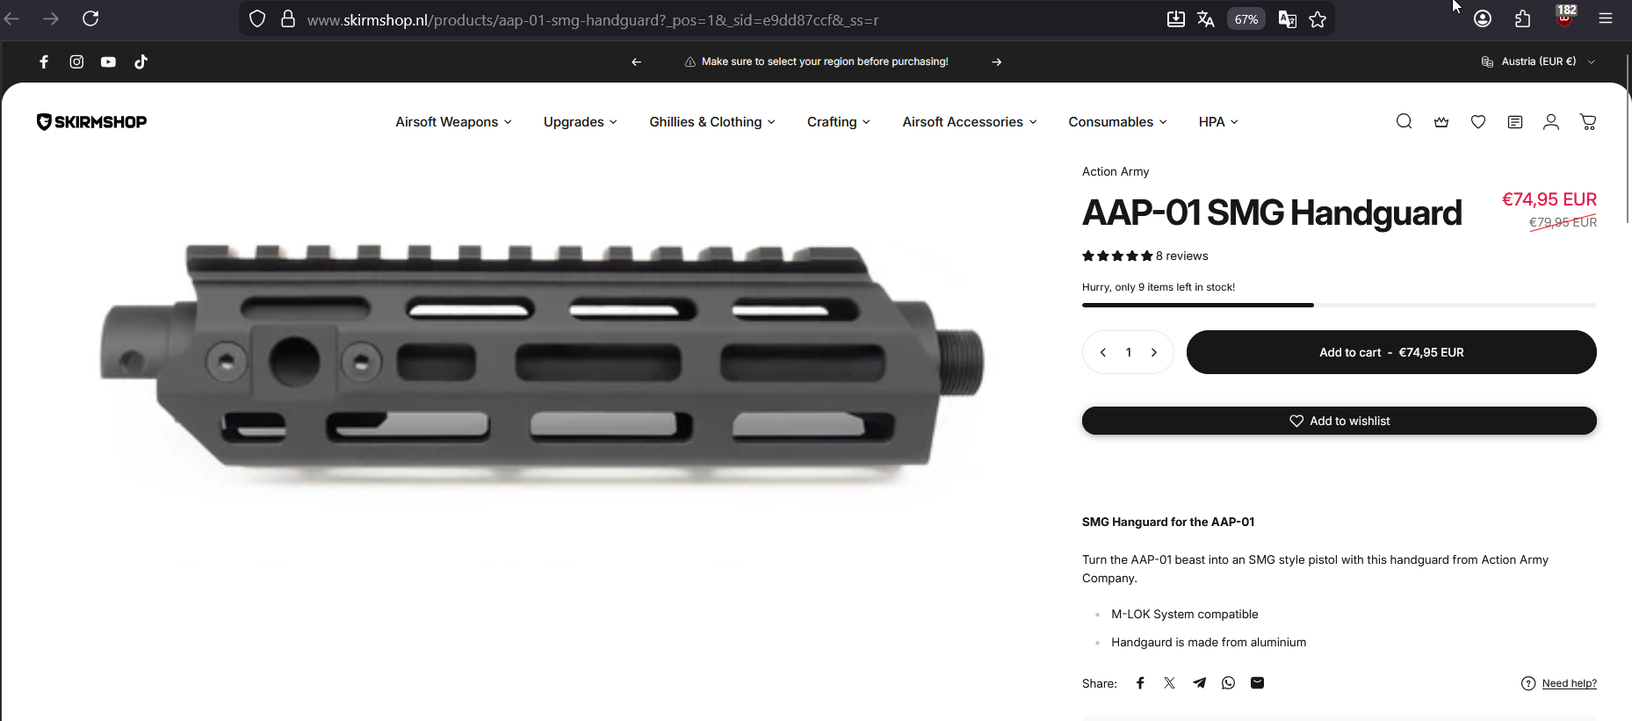Click the Add to wishlist button
The height and width of the screenshot is (721, 1632).
pos(1340,421)
